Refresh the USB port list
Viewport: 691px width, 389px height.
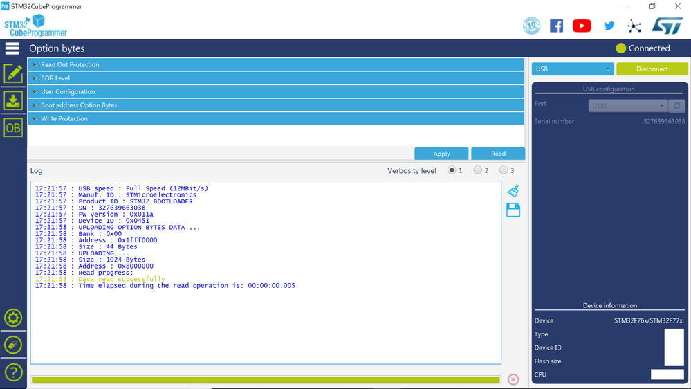(677, 106)
